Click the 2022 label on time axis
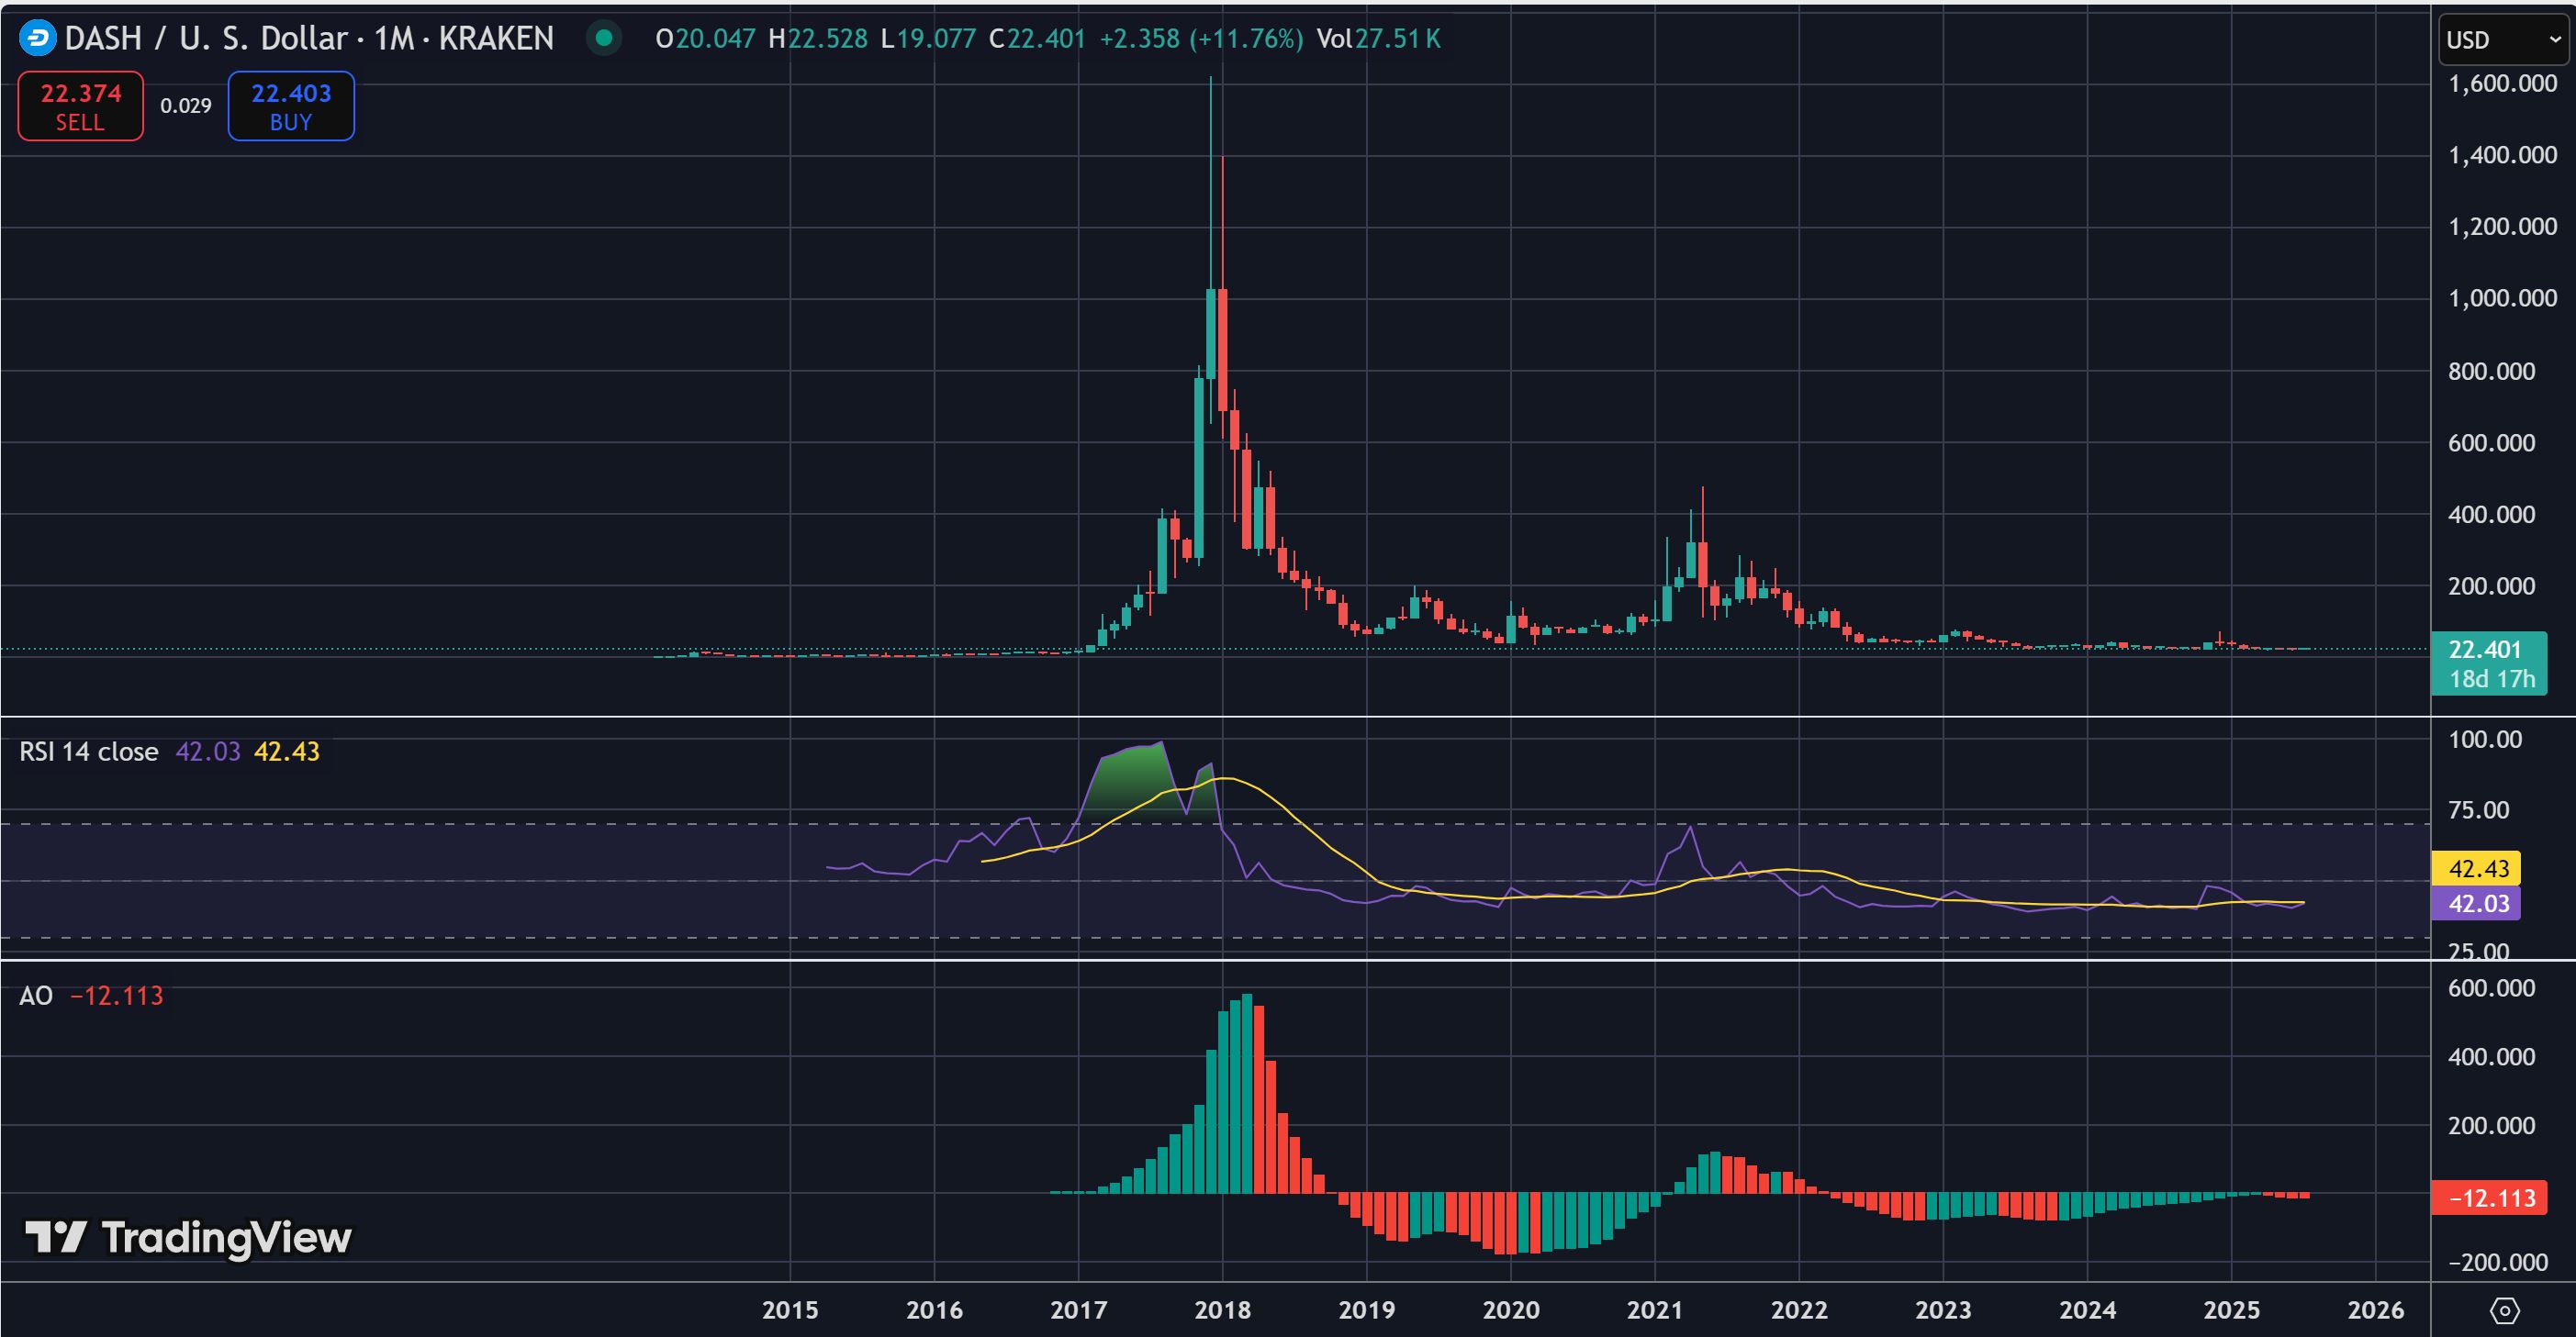The height and width of the screenshot is (1337, 2576). click(x=1799, y=1310)
